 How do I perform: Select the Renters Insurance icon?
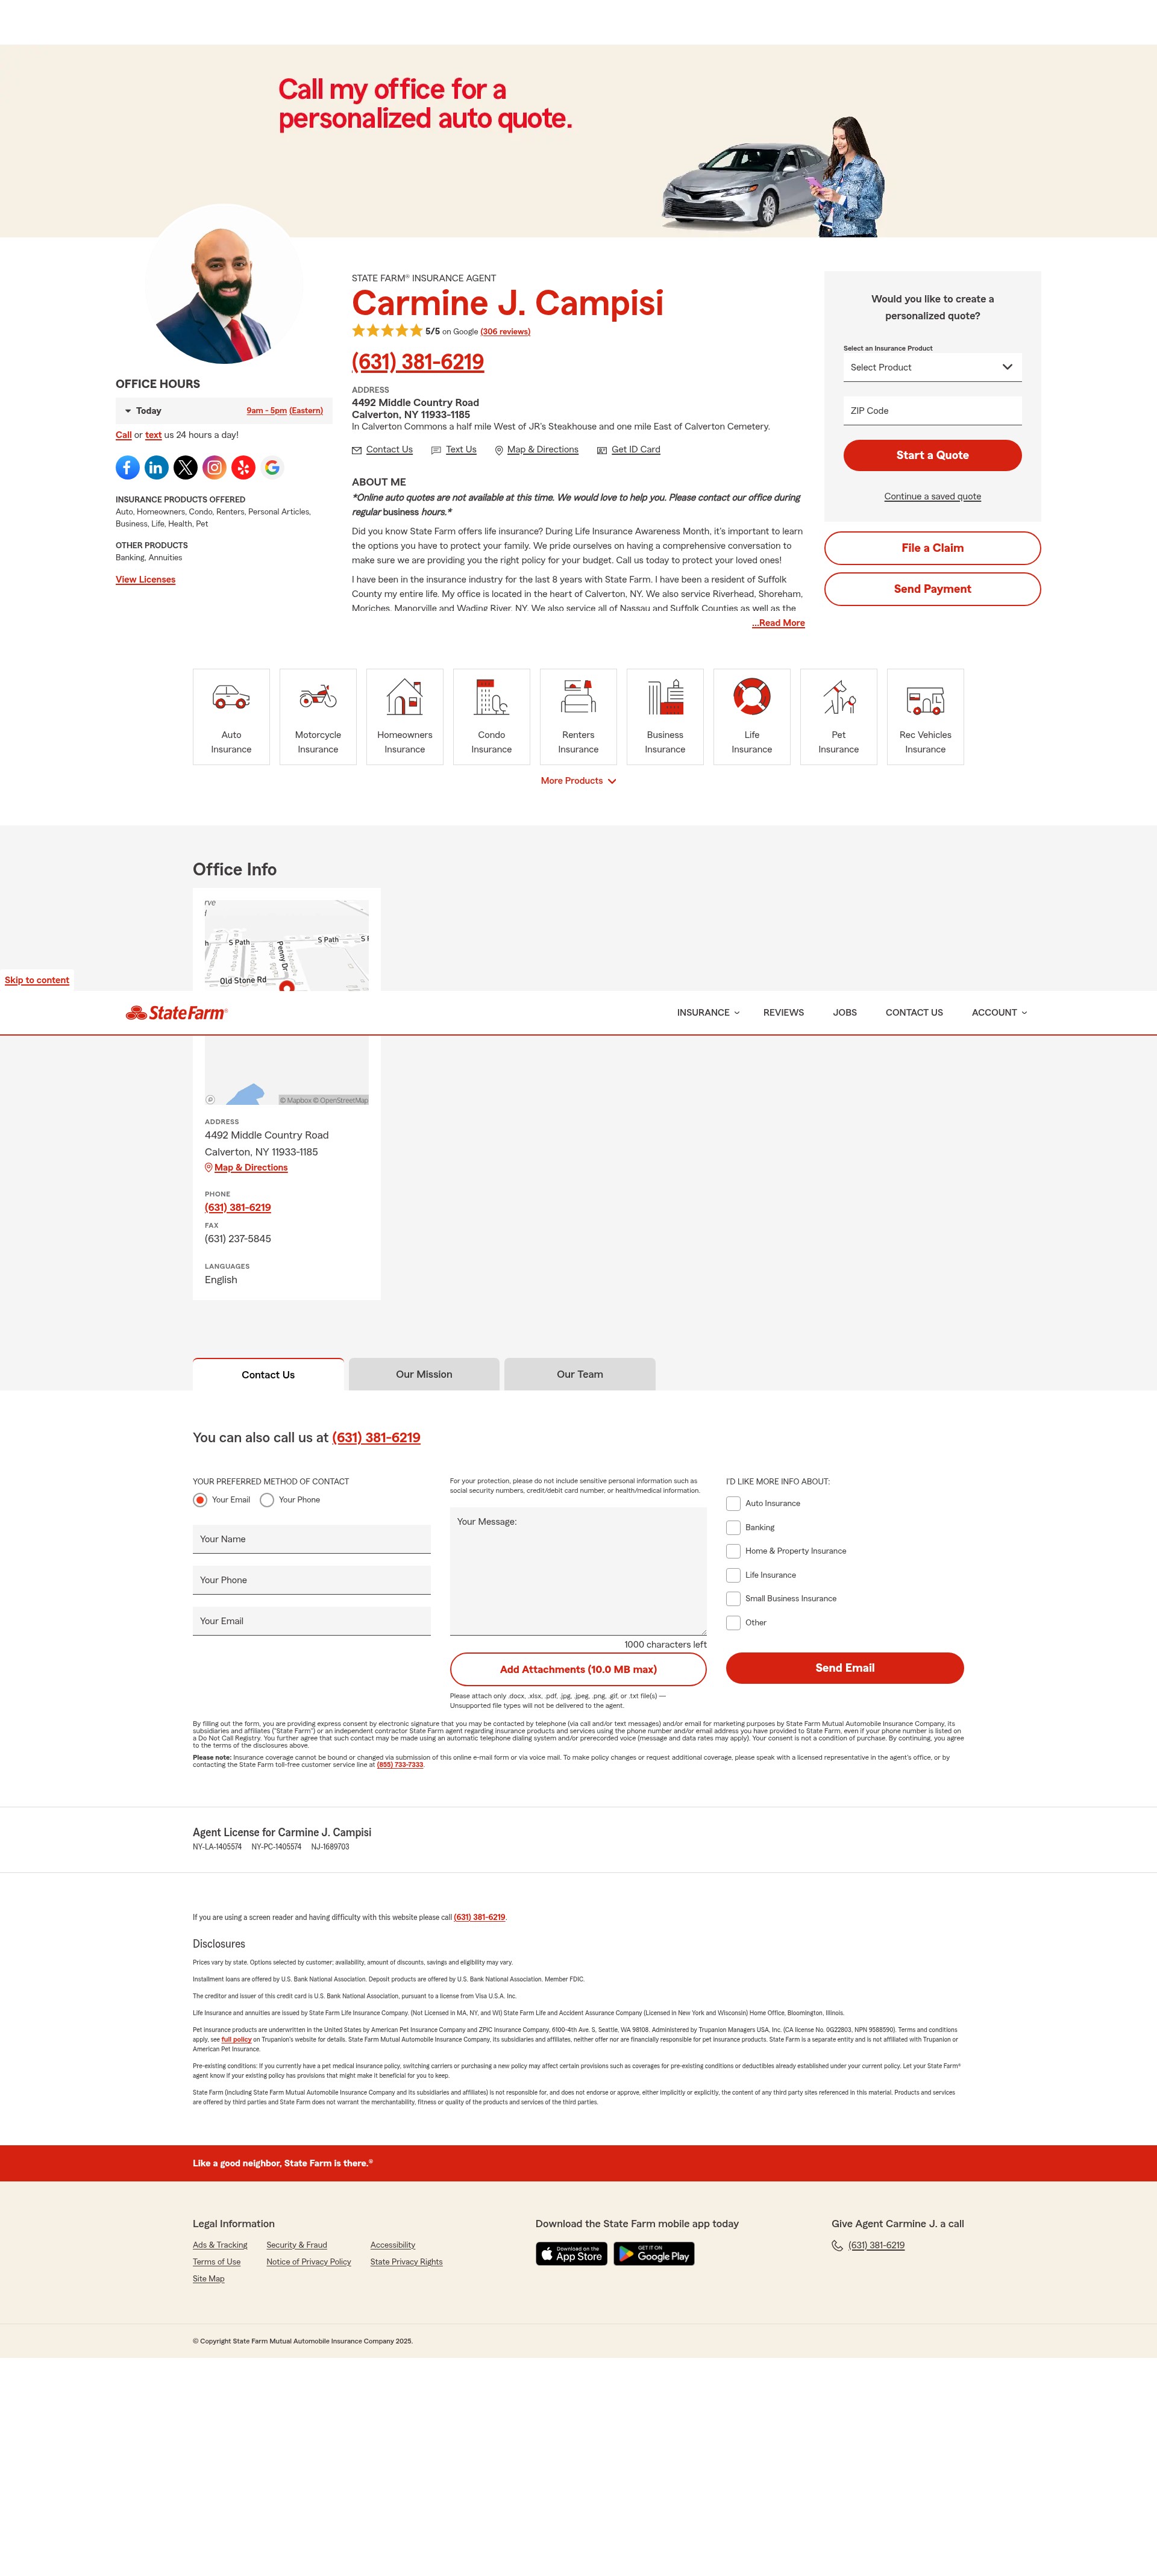coord(578,697)
